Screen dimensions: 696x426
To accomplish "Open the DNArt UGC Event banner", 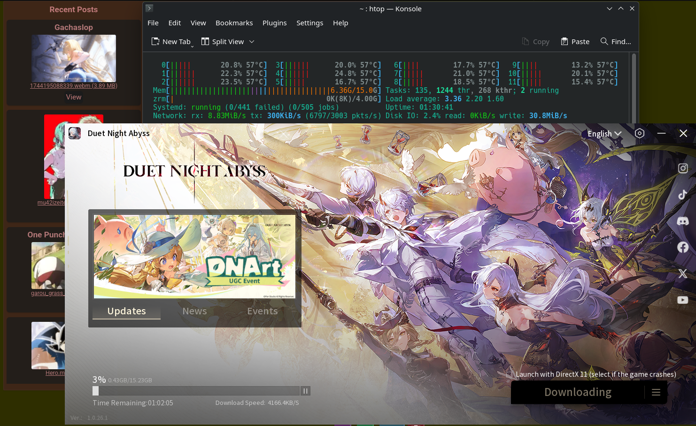I will [x=194, y=256].
